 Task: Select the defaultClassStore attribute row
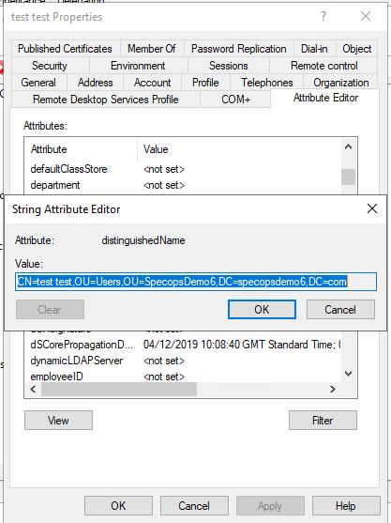tap(183, 169)
